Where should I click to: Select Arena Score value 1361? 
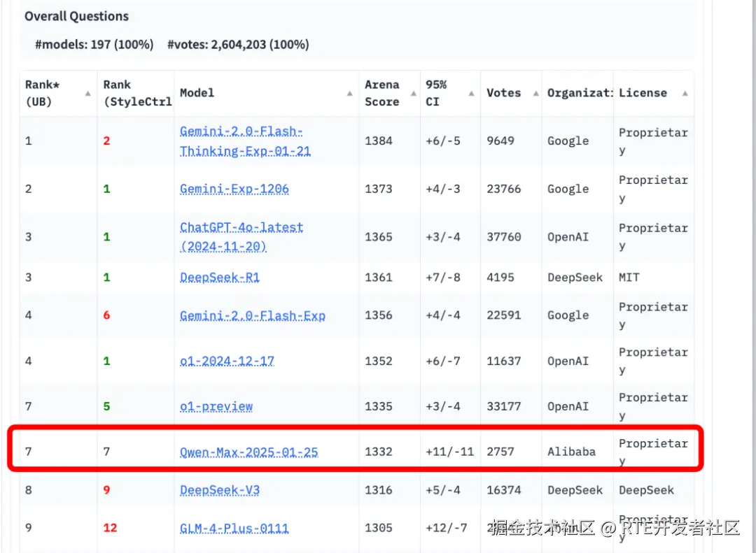click(x=379, y=278)
